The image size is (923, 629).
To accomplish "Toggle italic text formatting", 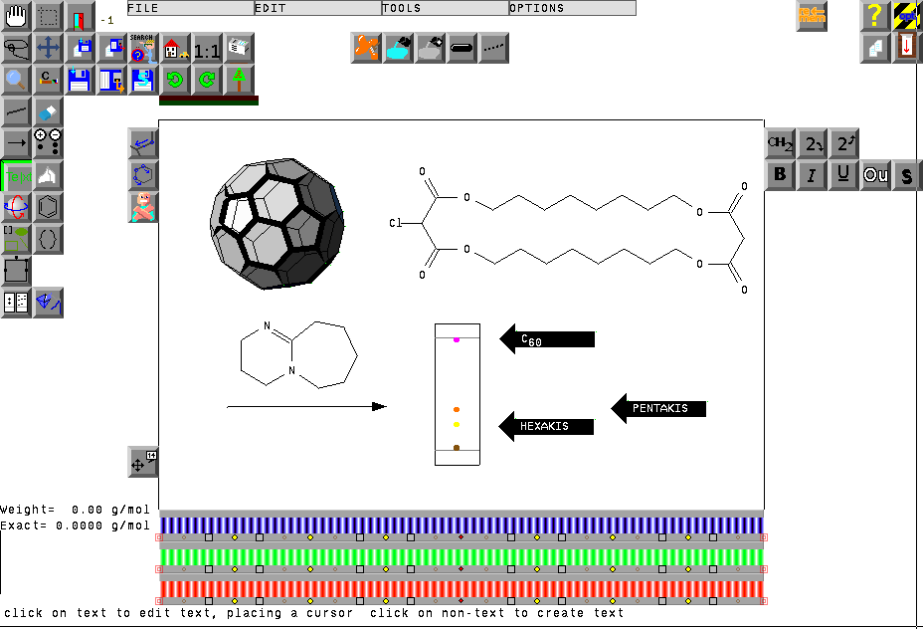I will [813, 175].
